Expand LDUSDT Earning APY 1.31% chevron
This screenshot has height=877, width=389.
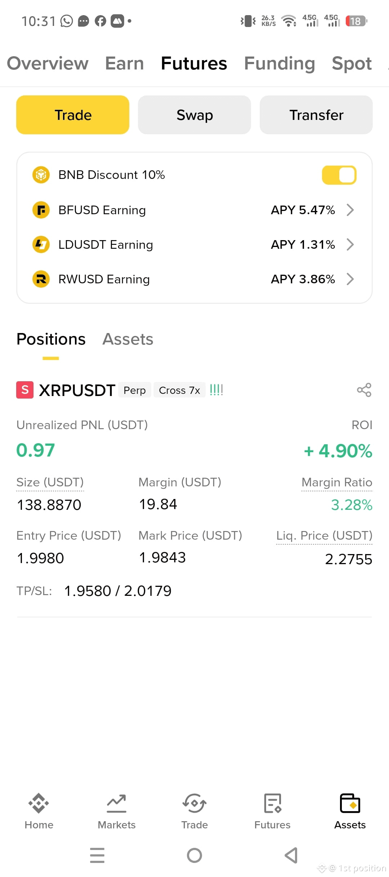point(350,244)
